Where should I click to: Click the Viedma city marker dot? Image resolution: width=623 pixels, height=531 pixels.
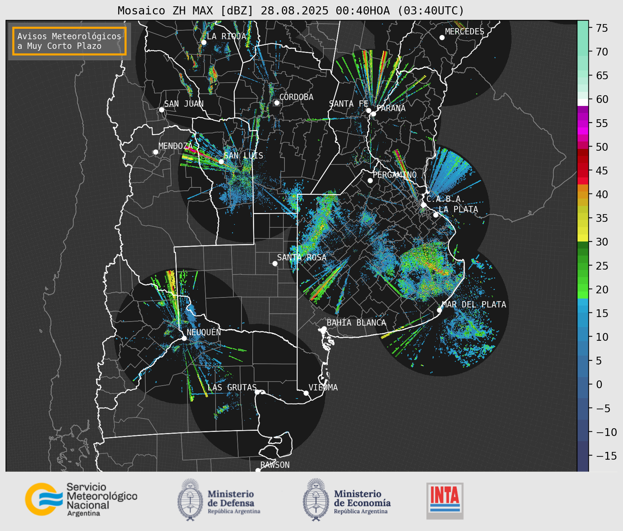pyautogui.click(x=306, y=393)
